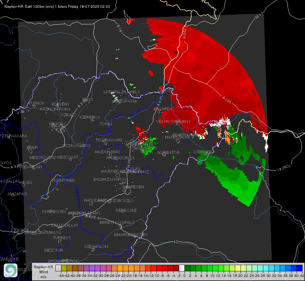Viewport: 305px width, 281px height.
Task: Click the MEZŐKÖVESD label
Action: click(x=43, y=157)
